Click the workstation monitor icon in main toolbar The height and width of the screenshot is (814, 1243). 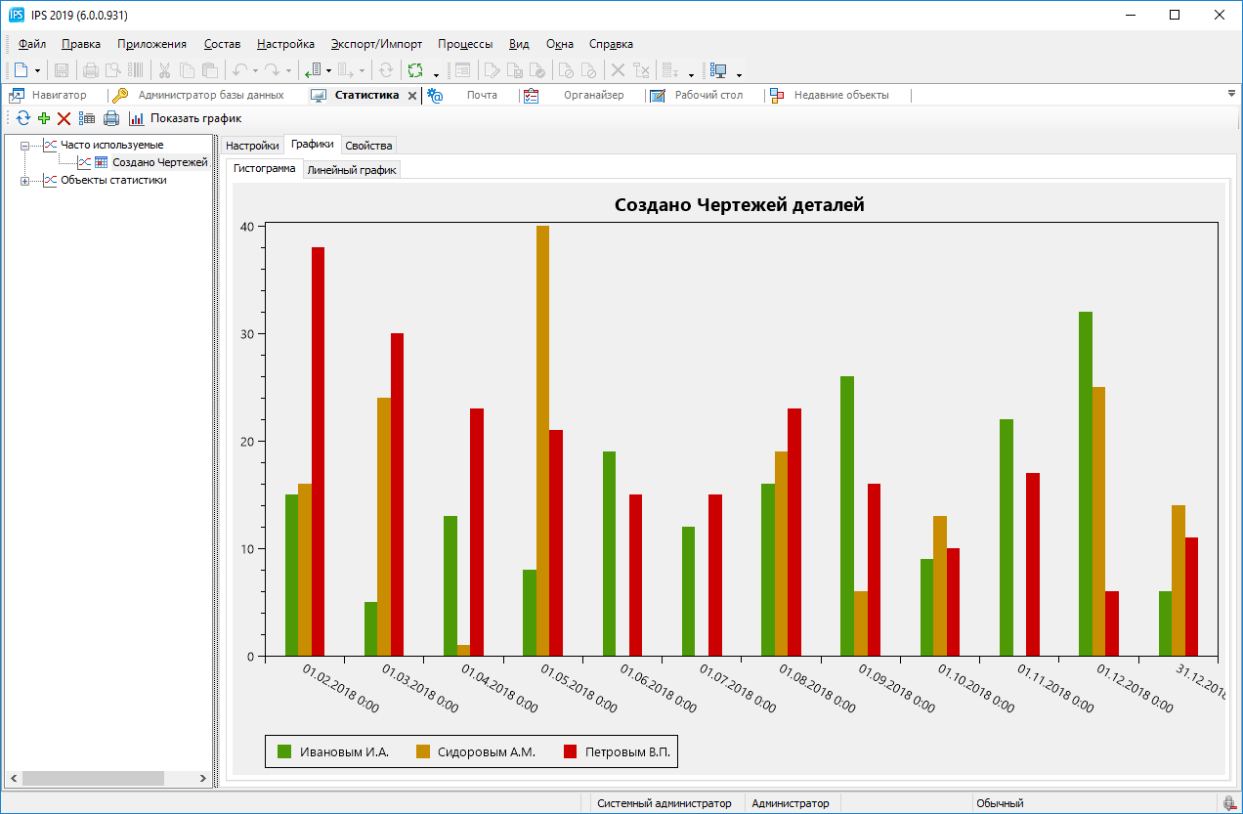[719, 70]
